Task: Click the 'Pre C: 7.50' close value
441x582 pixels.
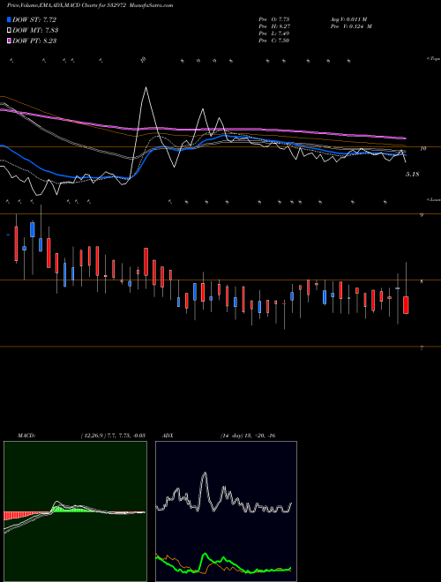Action: [274, 40]
